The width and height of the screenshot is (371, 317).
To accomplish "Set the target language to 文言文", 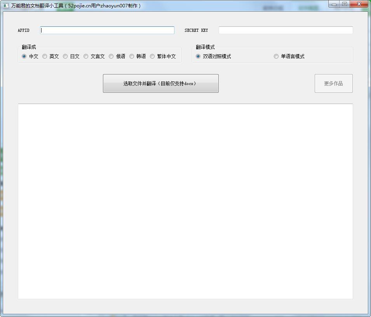I will [86, 56].
